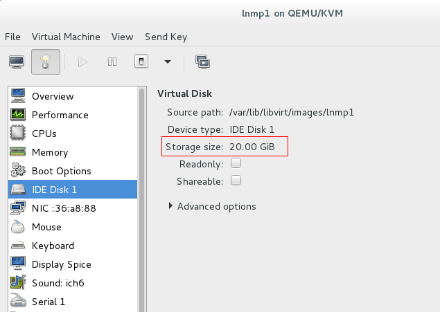Screen dimensions: 440x312
Task: Click the Pause virtual machine icon
Action: [112, 62]
